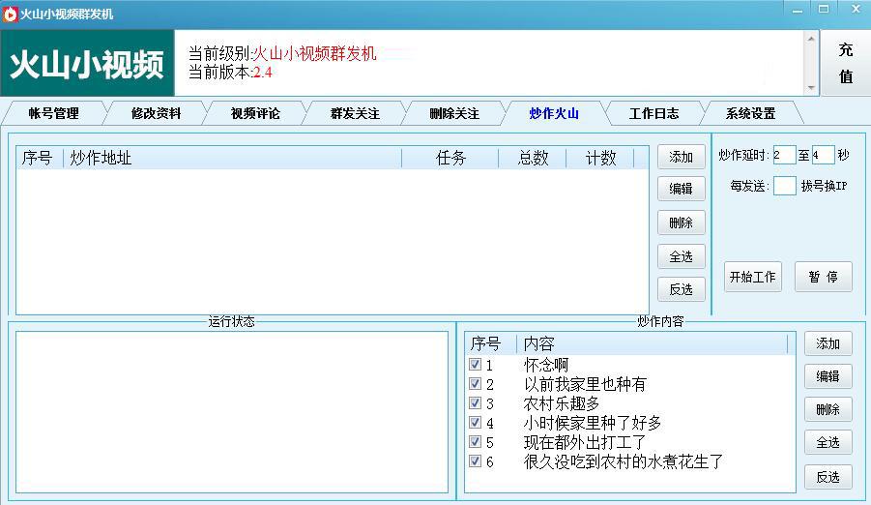Image resolution: width=871 pixels, height=505 pixels.
Task: Click the 炒作延时 minimum seconds field
Action: pyautogui.click(x=784, y=155)
